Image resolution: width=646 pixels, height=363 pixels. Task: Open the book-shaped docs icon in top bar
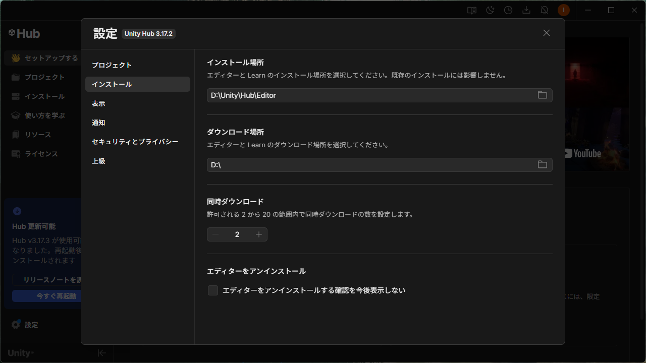pos(472,10)
